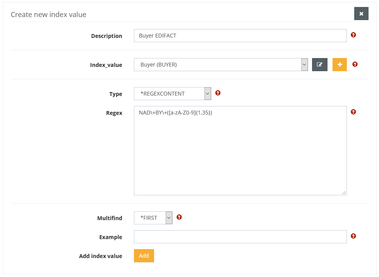Close the Create new index value dialog
This screenshot has height=277, width=379.
tap(361, 14)
